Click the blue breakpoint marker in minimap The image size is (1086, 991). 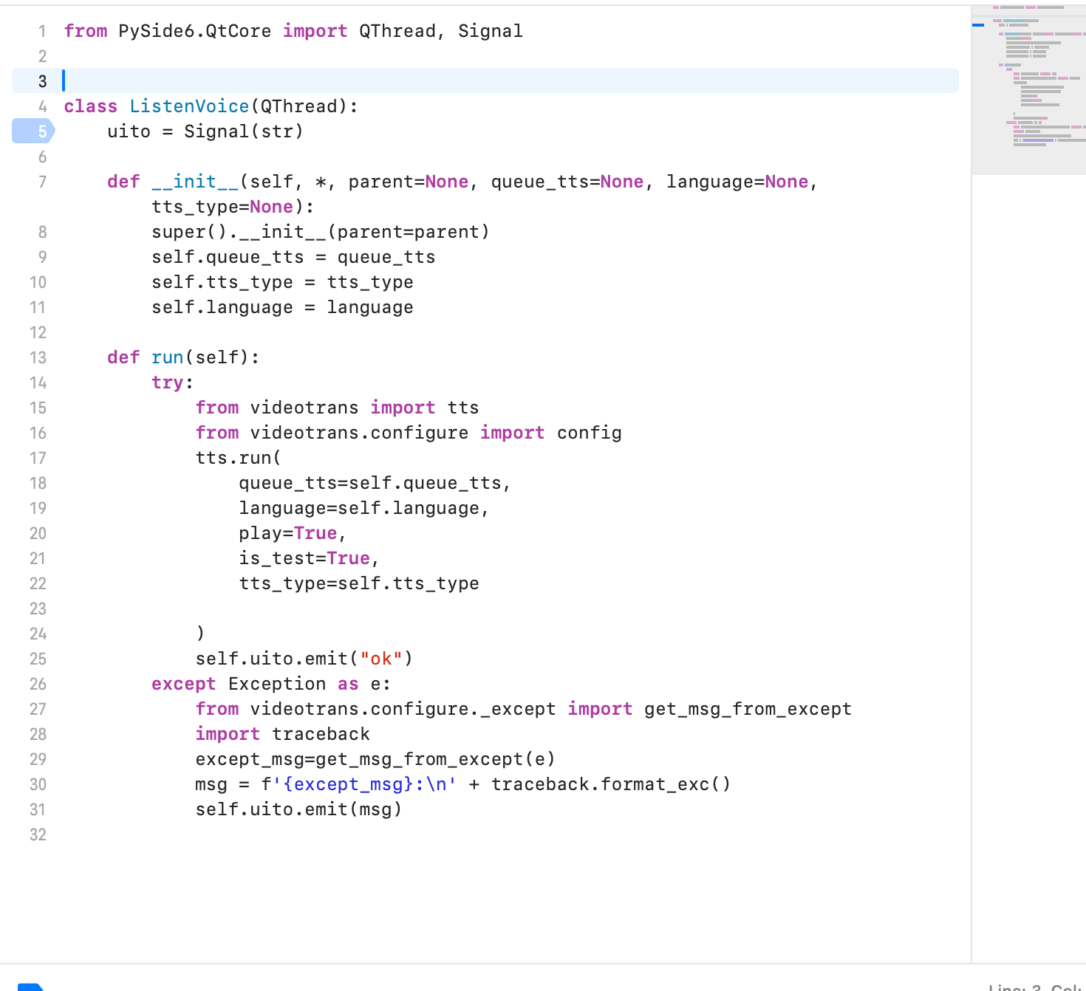point(978,25)
